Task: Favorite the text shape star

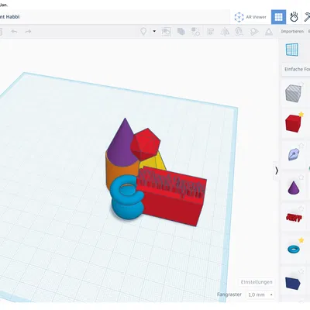Action: click(x=301, y=208)
